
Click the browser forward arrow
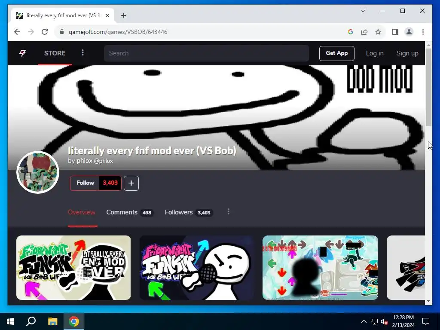tap(31, 32)
